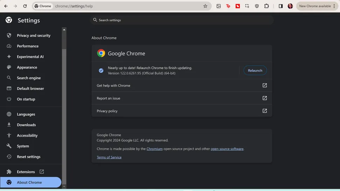Open the user profile avatar
The width and height of the screenshot is (340, 191).
pos(290,6)
